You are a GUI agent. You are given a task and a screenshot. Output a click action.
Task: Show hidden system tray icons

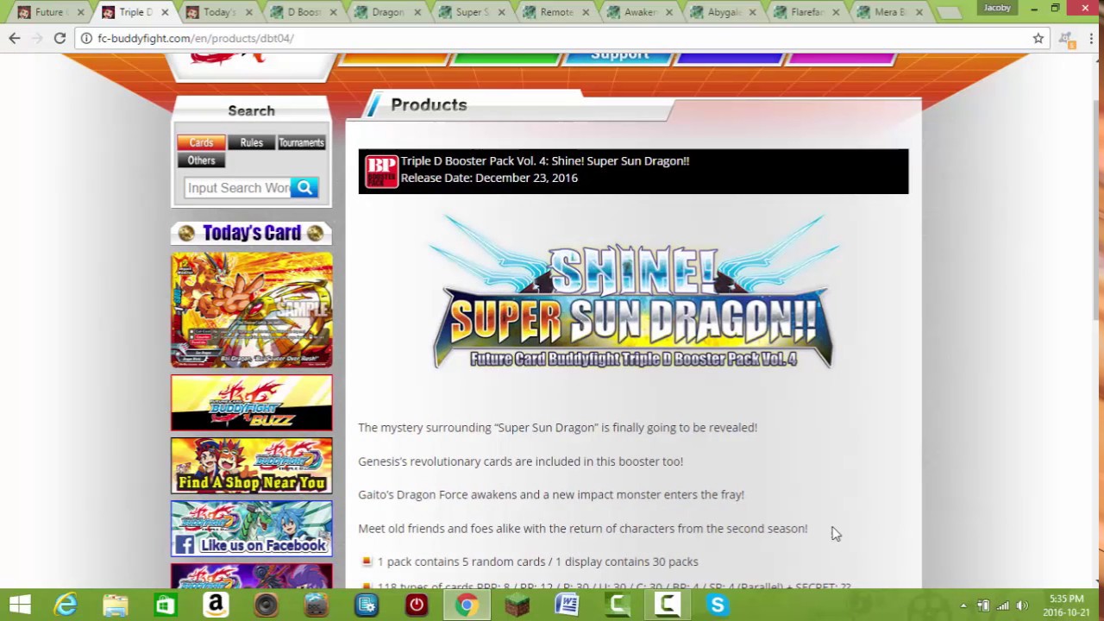click(963, 605)
